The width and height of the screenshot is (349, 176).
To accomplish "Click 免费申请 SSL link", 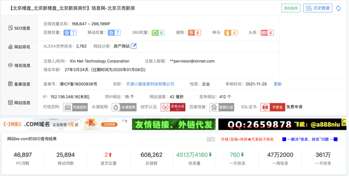I will click(x=294, y=107).
